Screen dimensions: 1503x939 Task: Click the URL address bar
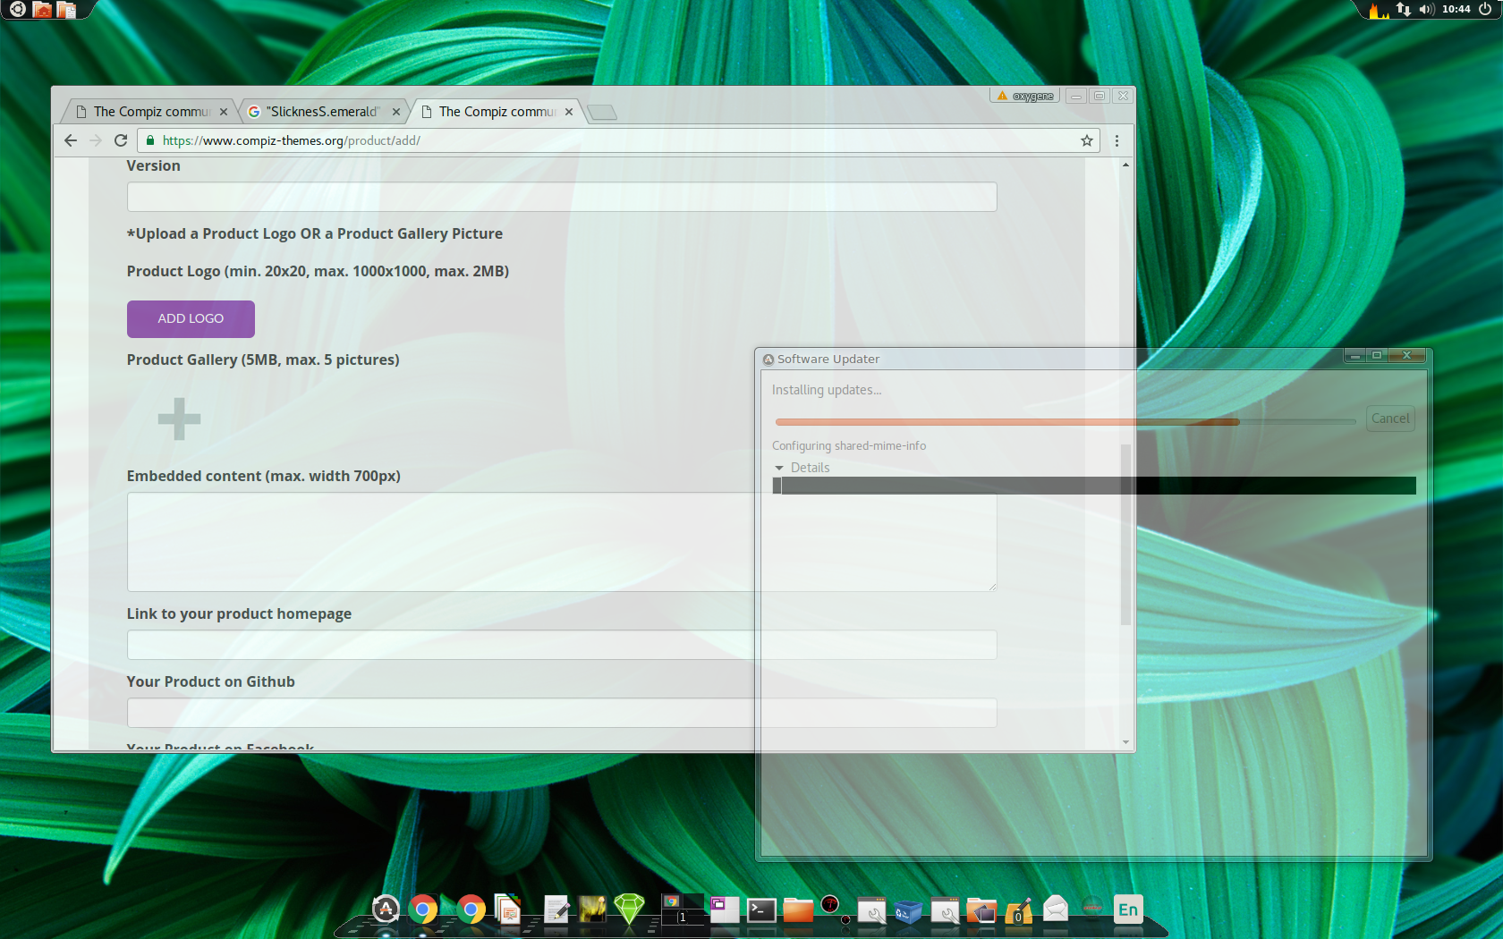point(617,140)
